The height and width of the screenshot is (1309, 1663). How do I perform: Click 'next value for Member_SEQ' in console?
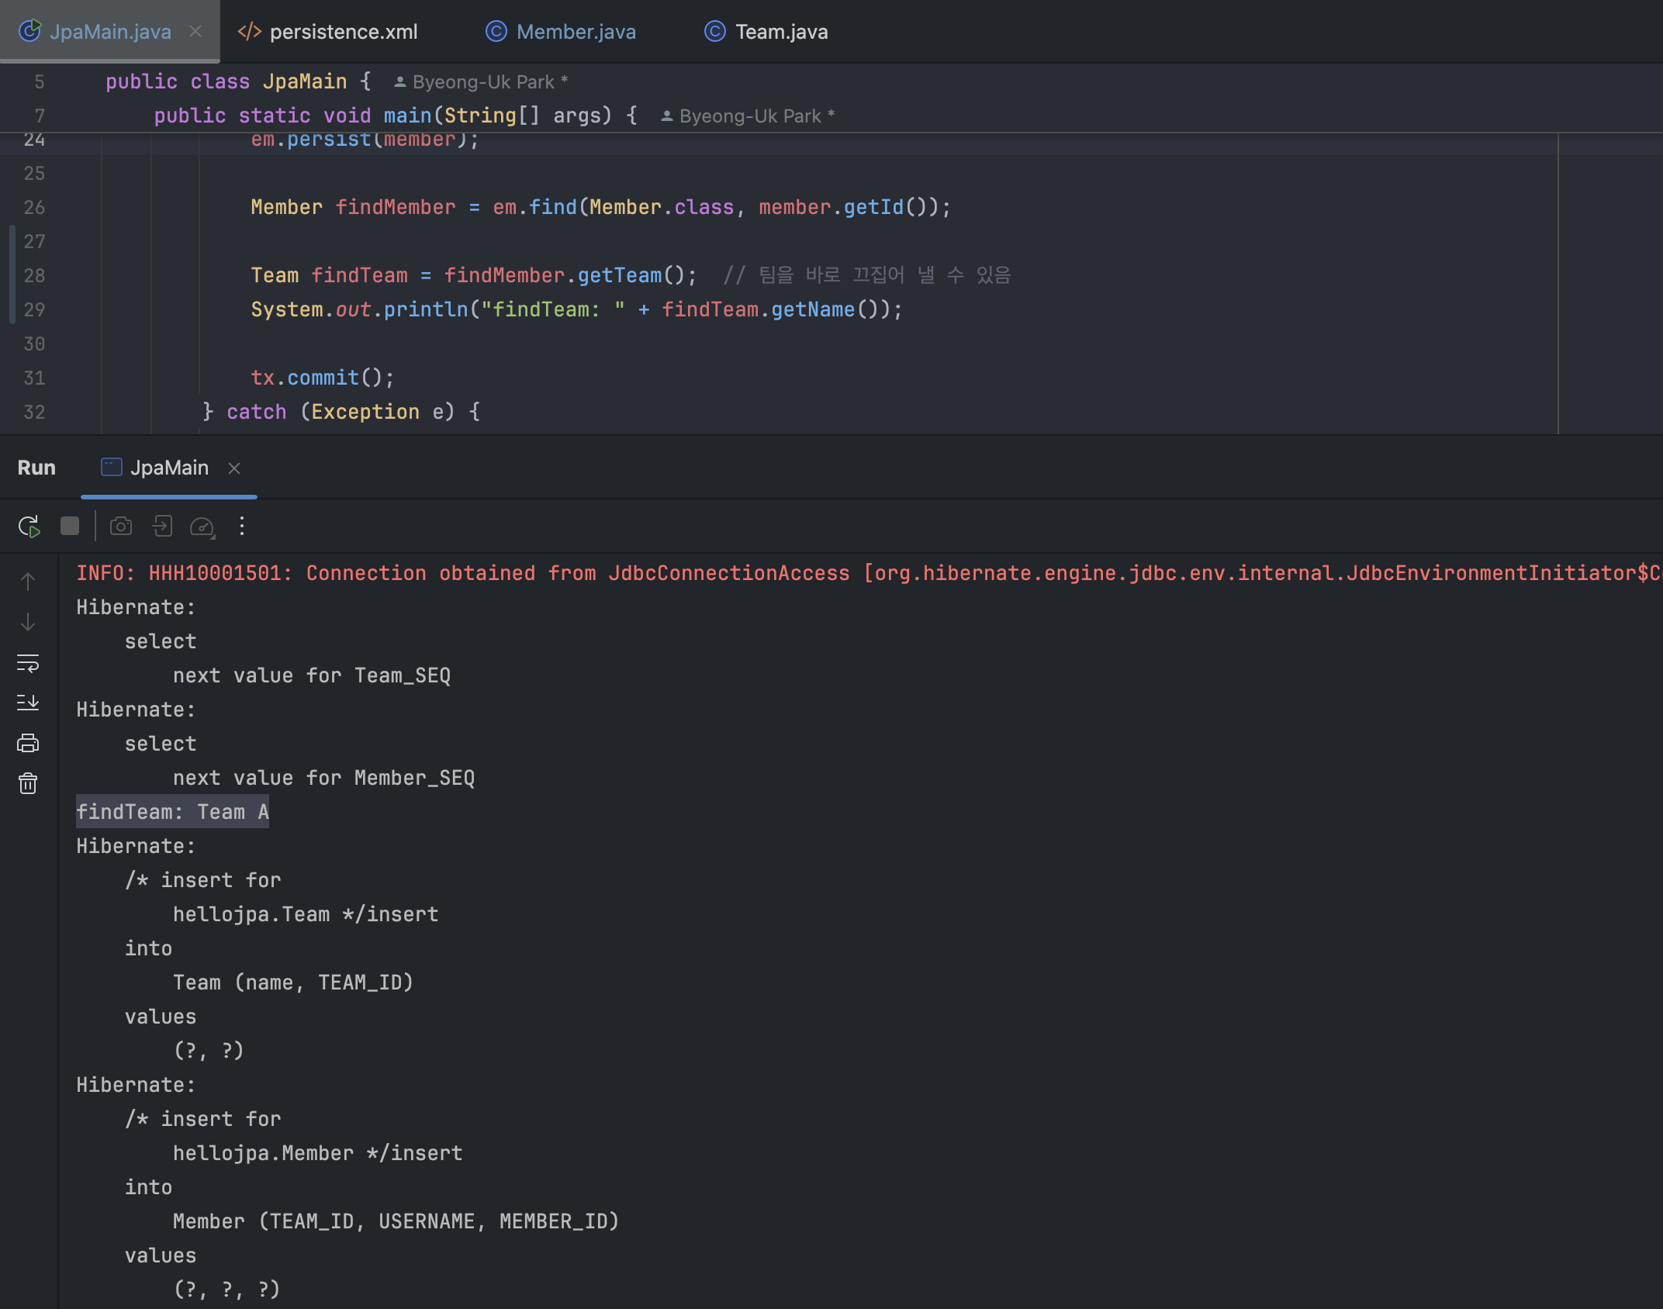323,778
